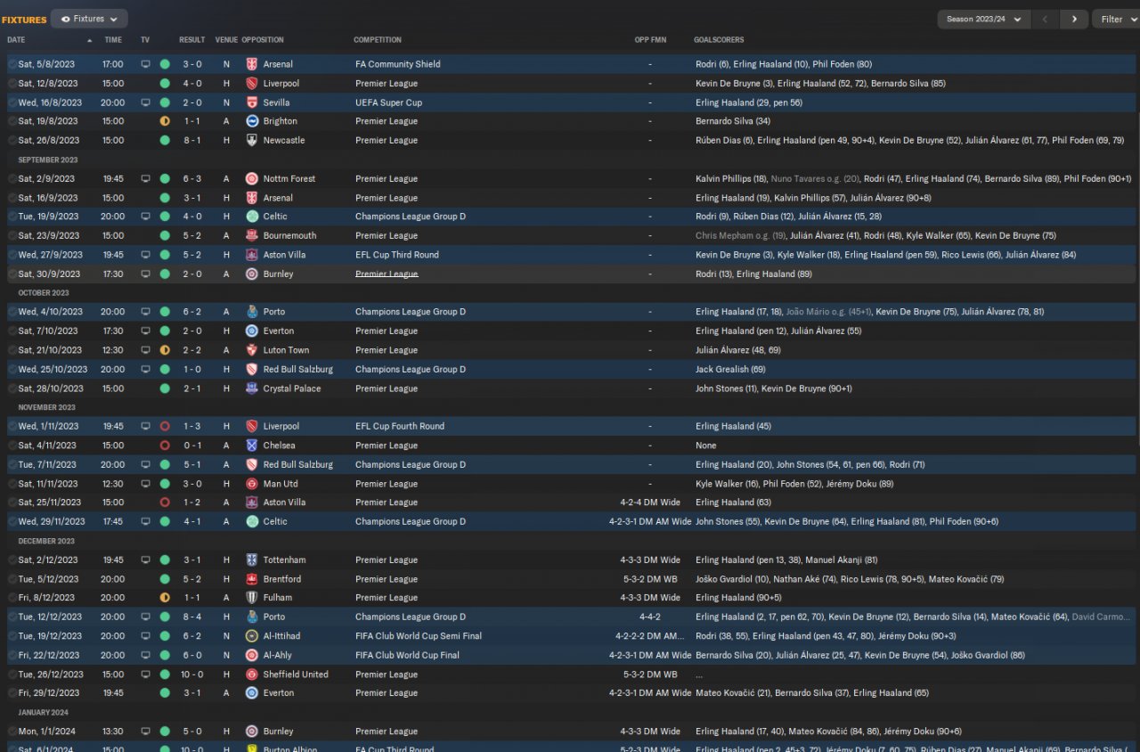The height and width of the screenshot is (752, 1140).
Task: Click the Bernardo Silva (34) goalscorer text
Action: (x=733, y=121)
